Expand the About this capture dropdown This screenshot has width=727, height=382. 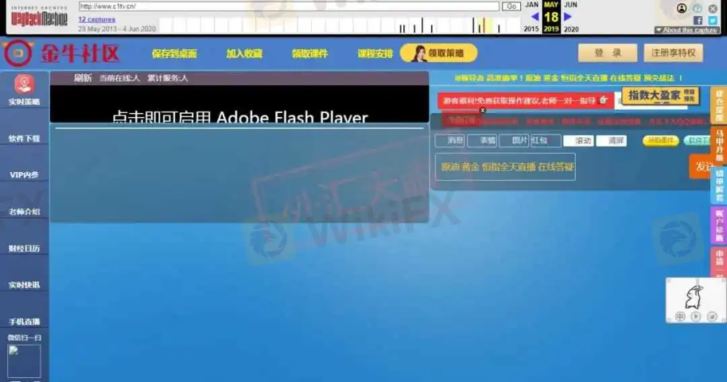pyautogui.click(x=687, y=30)
